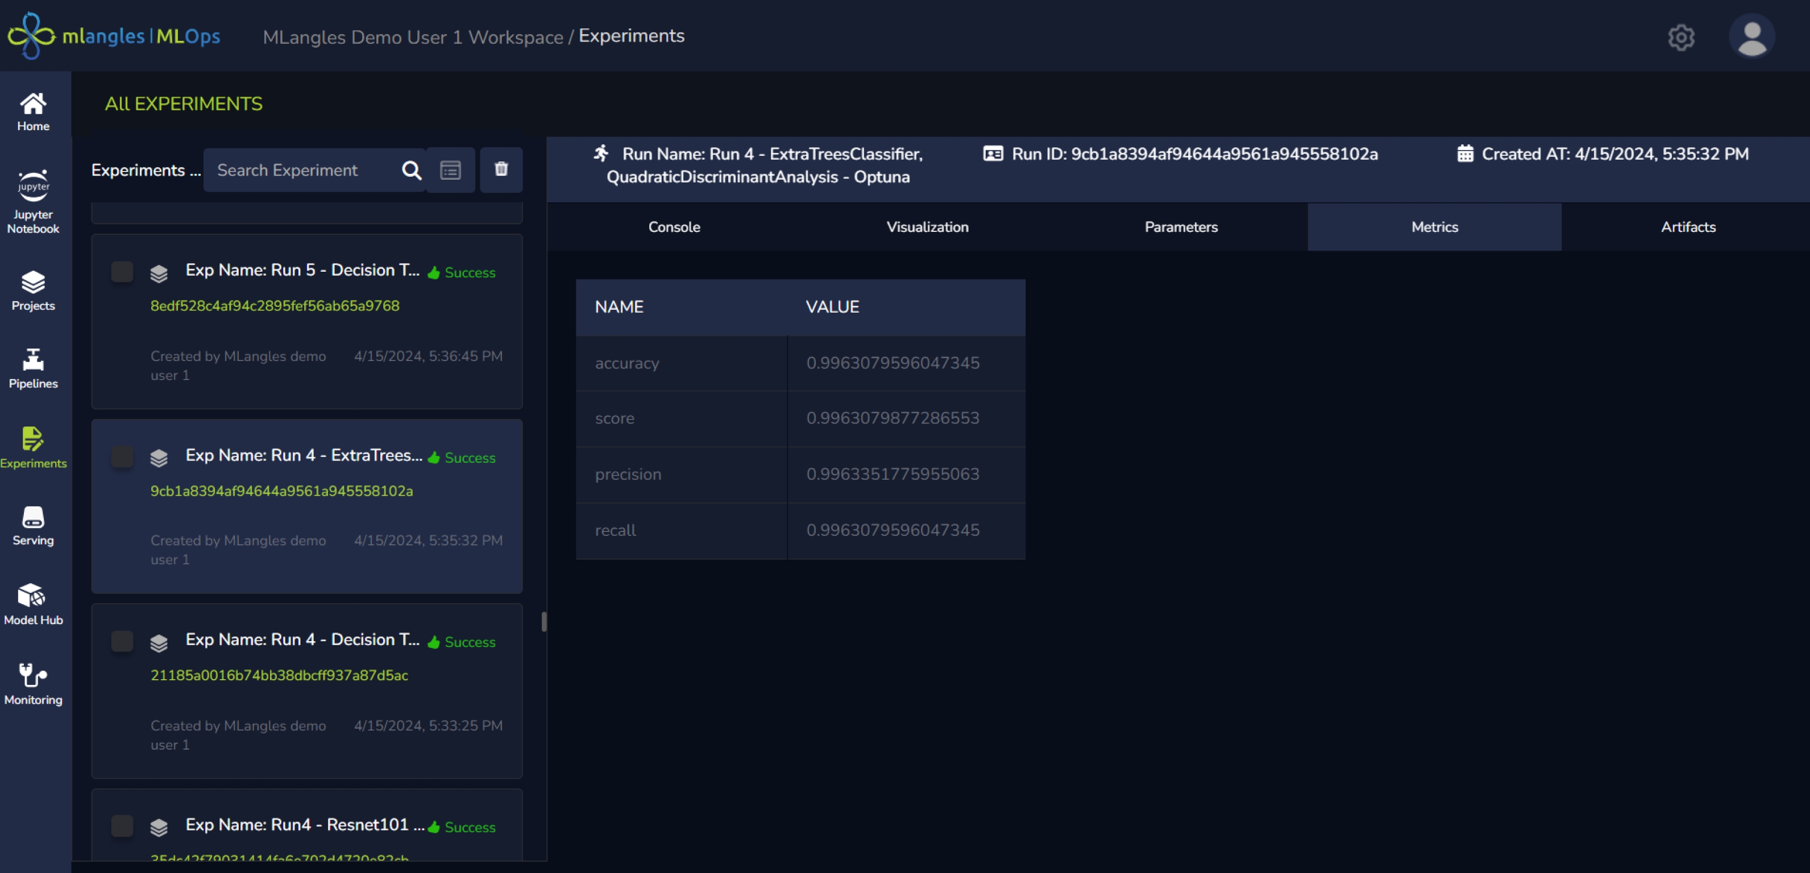1810x873 pixels.
Task: Select the precision metric name
Action: coord(628,475)
